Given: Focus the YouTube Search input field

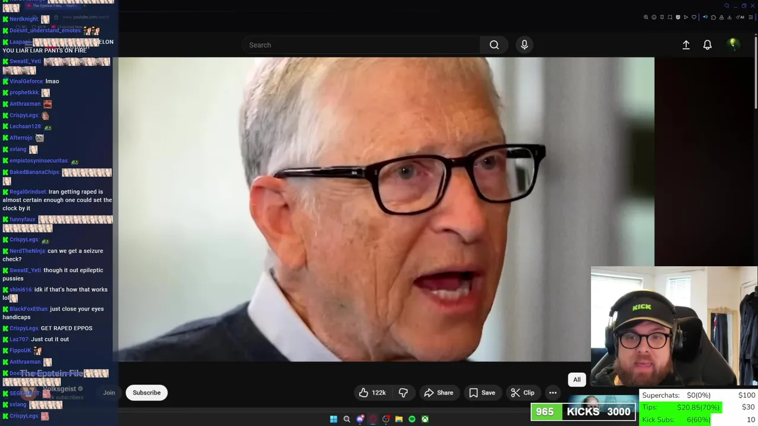Looking at the screenshot, I should point(361,45).
